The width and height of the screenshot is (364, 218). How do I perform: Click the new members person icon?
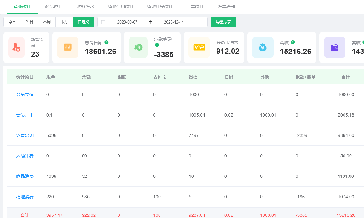click(x=16, y=47)
